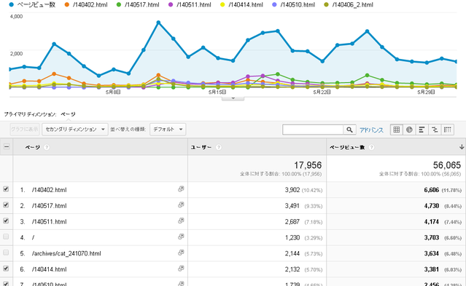Show help for the ユーザー column
Screen dimensions: 466x286
point(219,147)
